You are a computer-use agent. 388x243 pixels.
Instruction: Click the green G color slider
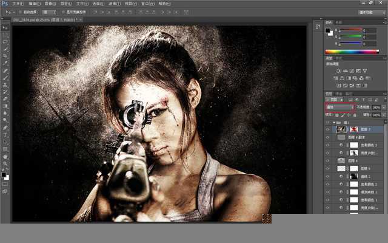pyautogui.click(x=350, y=36)
